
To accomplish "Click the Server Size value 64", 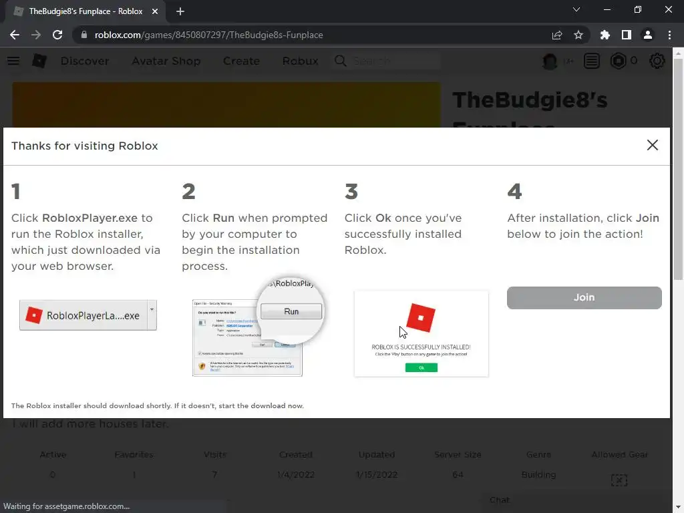I will [458, 475].
